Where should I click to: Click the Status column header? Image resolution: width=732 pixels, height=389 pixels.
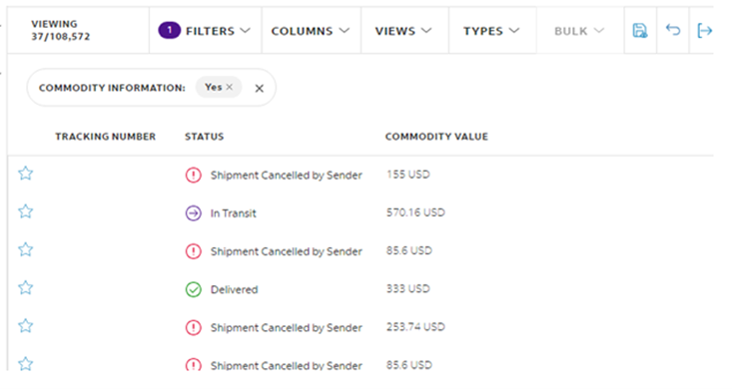click(204, 137)
